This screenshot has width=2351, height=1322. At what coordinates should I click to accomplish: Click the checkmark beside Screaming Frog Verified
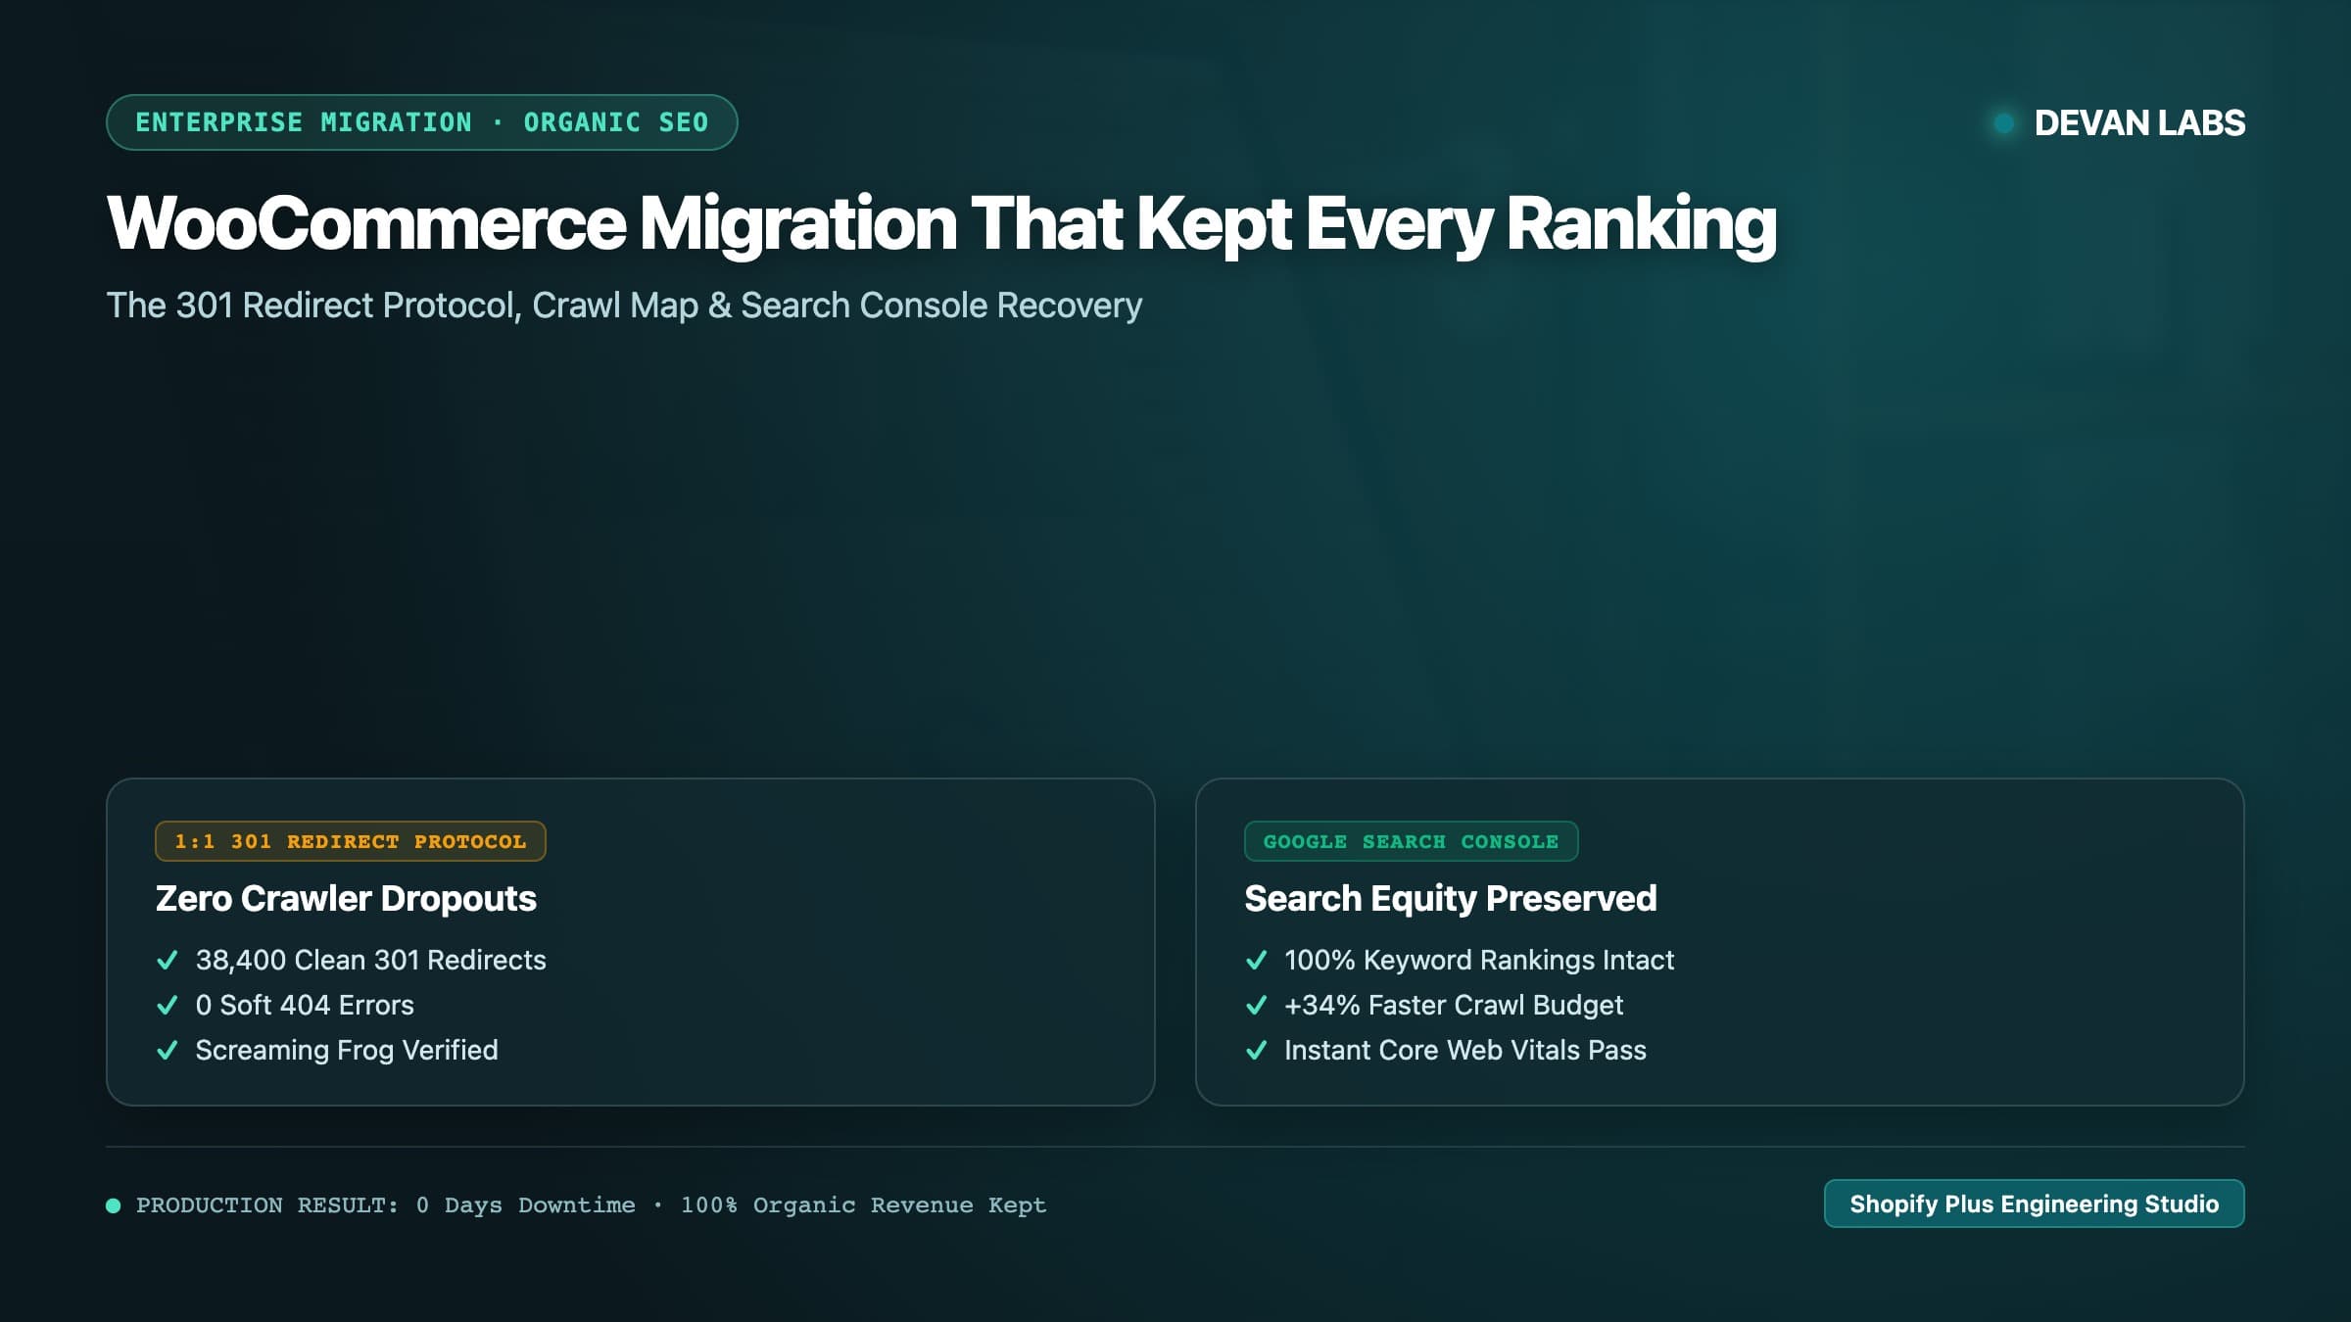[x=168, y=1050]
